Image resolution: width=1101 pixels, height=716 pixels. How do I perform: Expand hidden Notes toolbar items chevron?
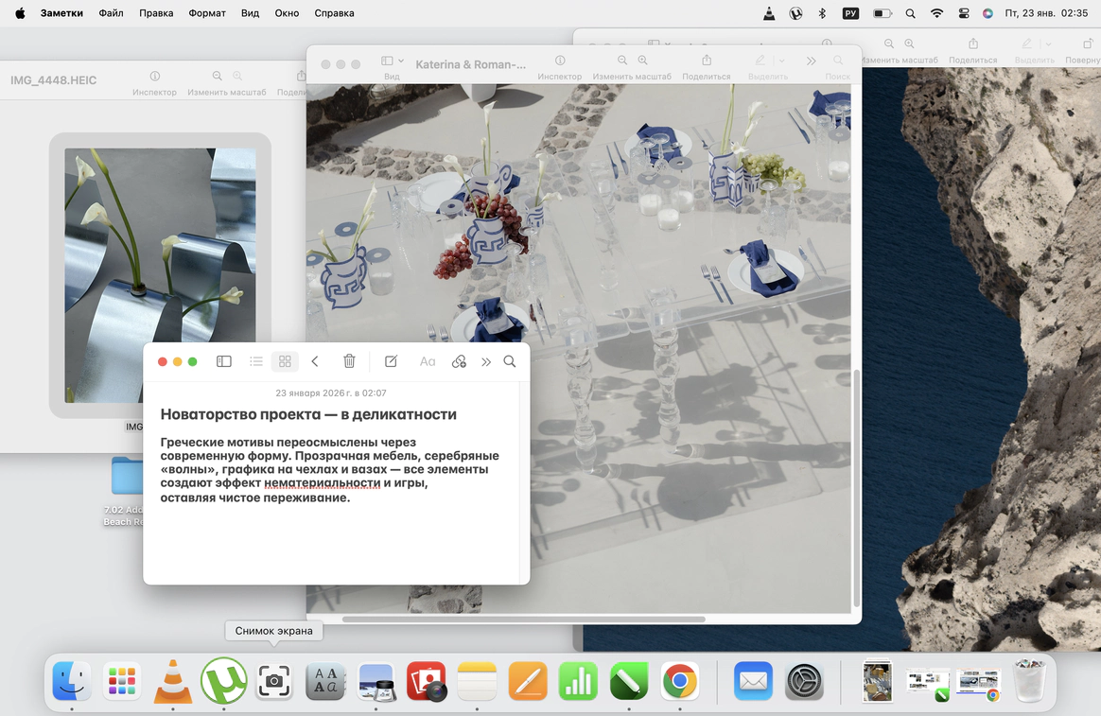pyautogui.click(x=486, y=361)
